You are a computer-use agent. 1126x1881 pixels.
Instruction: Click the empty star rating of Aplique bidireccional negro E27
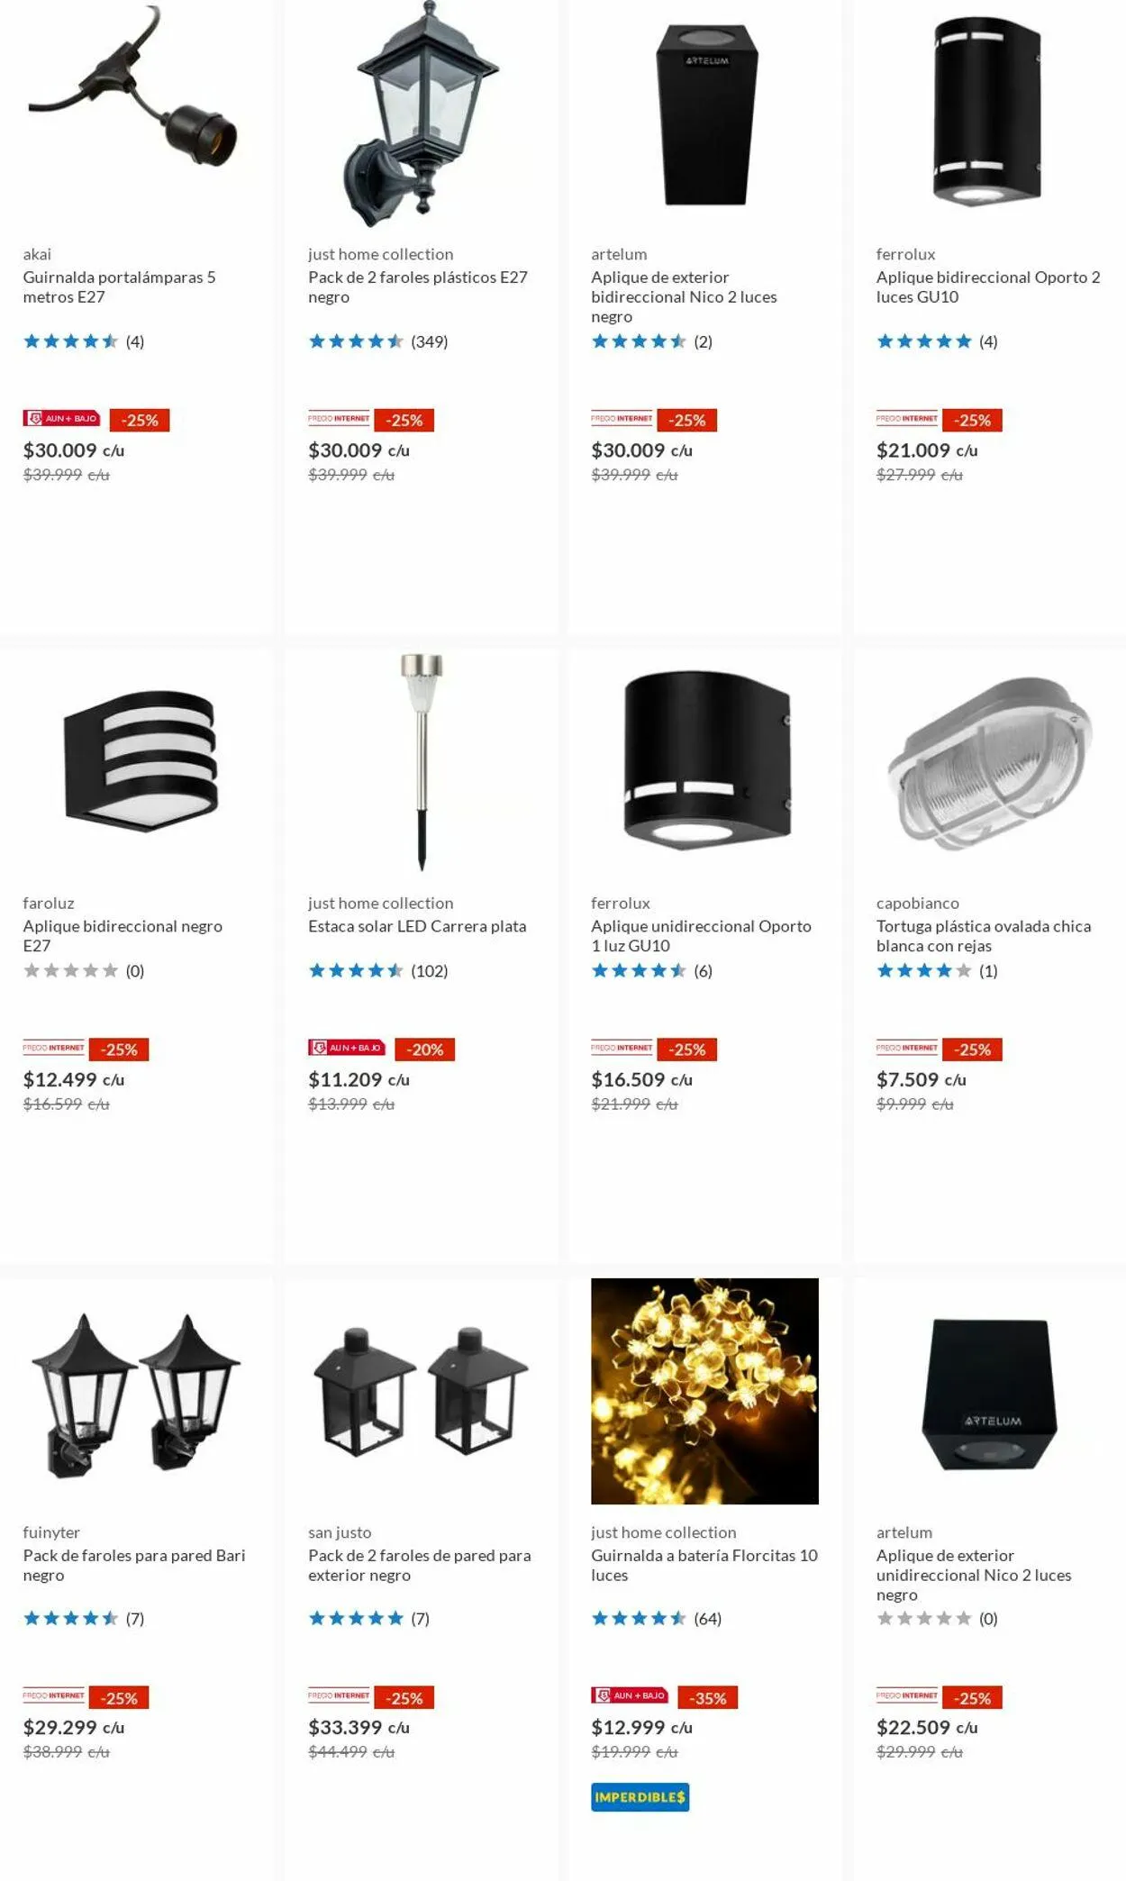71,971
